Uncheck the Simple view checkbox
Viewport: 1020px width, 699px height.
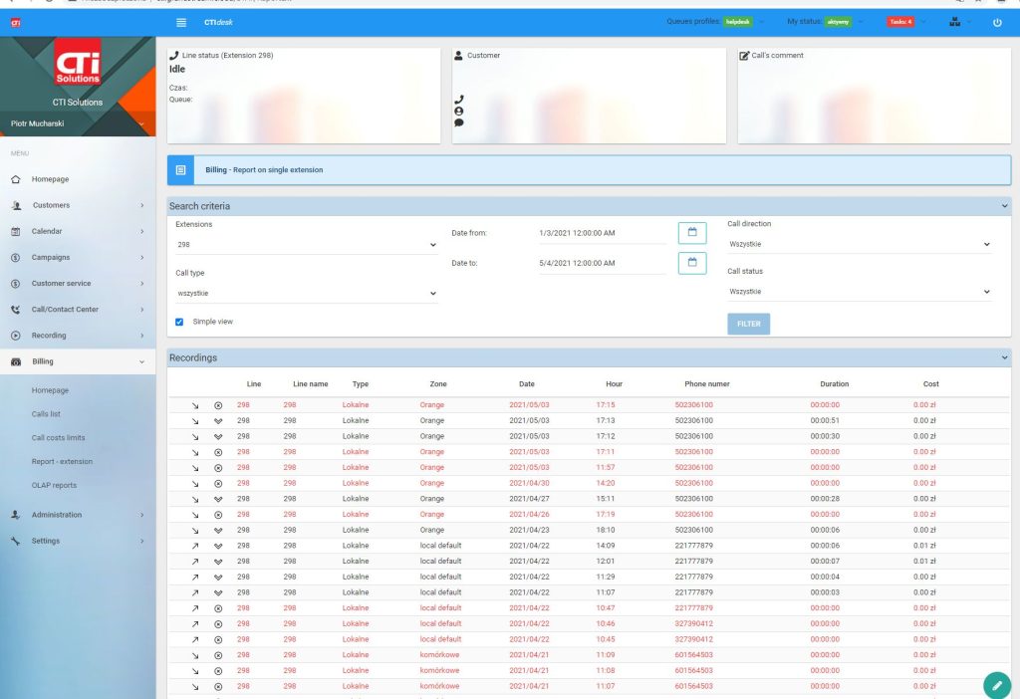179,322
